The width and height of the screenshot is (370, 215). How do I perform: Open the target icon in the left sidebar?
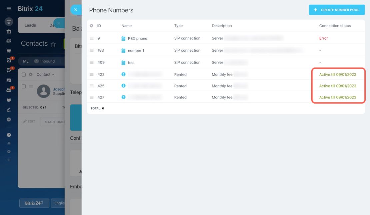9,41
